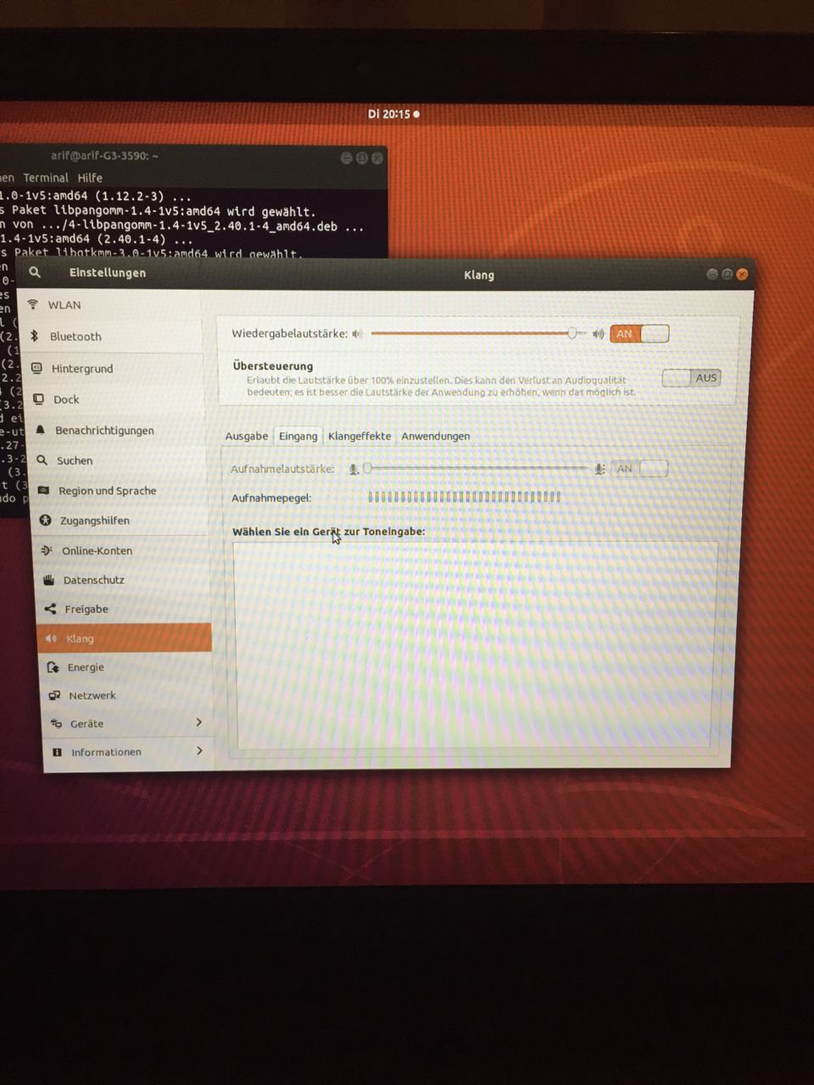
Task: Toggle the Wiedergabelautstärke AN switch
Action: (639, 334)
